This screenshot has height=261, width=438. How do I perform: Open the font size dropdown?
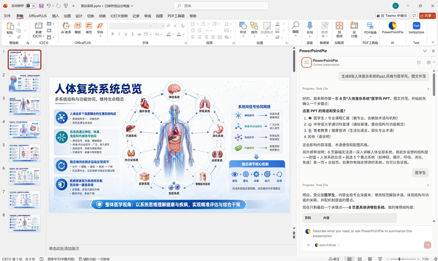pos(163,26)
